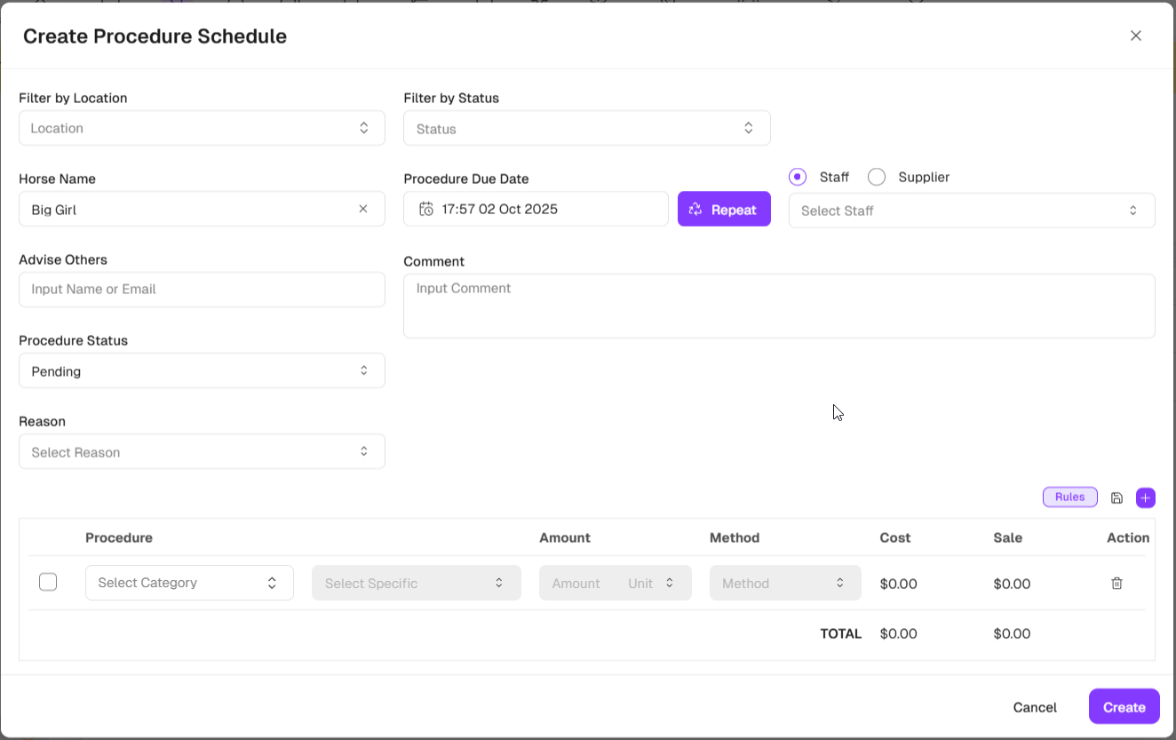Open the Filter by Status dropdown
Viewport: 1176px width, 740px height.
tap(586, 129)
